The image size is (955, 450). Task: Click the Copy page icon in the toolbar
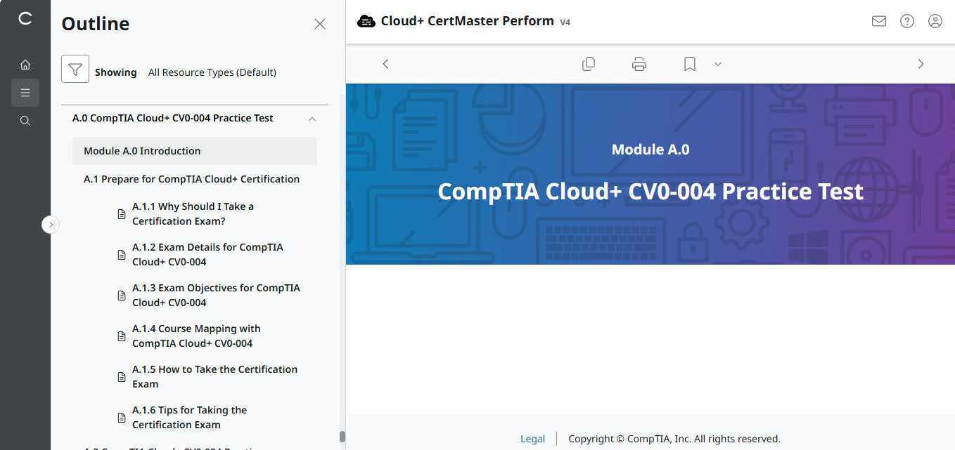589,63
